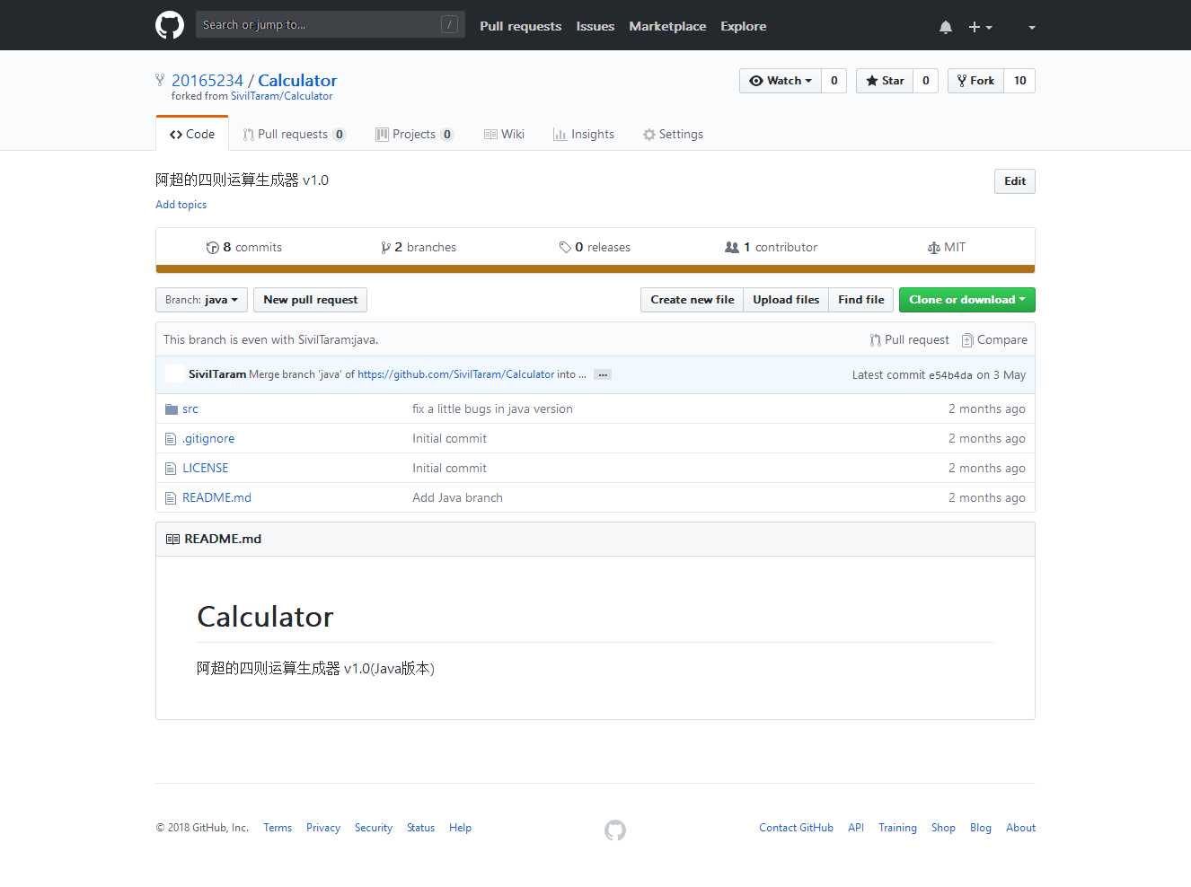Star the repository

[884, 81]
